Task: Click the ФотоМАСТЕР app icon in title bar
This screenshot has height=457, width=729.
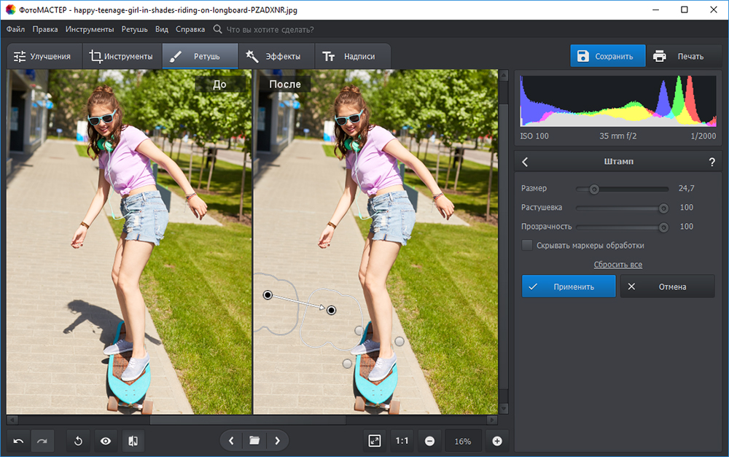Action: coord(10,9)
